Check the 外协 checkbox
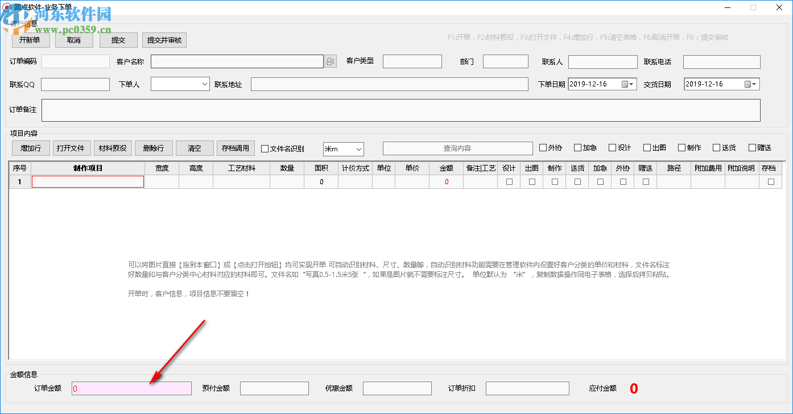Image resolution: width=793 pixels, height=414 pixels. [x=543, y=147]
